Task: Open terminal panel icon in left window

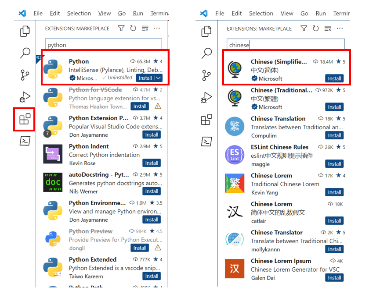Action: (25, 141)
